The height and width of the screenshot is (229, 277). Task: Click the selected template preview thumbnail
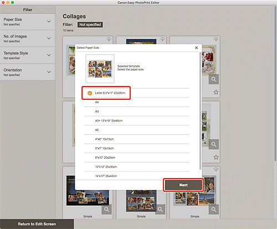tap(100, 69)
